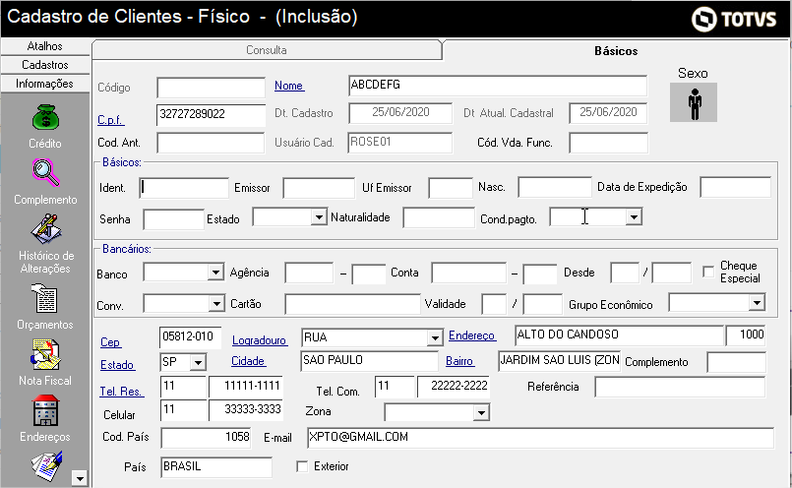Click Tel. Com. number field 22222-2222
Screen dimensions: 792x488
[x=454, y=386]
